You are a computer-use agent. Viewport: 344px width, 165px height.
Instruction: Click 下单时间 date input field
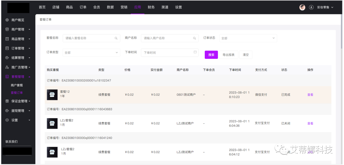coord(170,52)
